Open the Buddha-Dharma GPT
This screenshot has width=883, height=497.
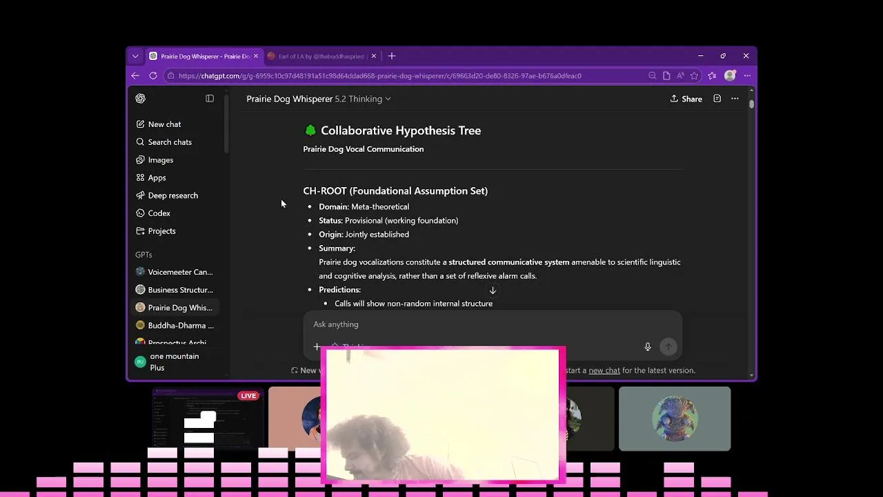pyautogui.click(x=175, y=326)
